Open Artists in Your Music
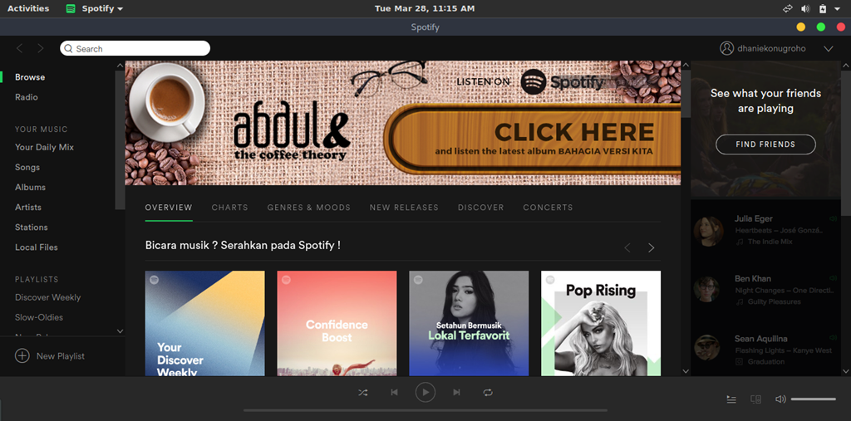851x421 pixels. (x=28, y=208)
